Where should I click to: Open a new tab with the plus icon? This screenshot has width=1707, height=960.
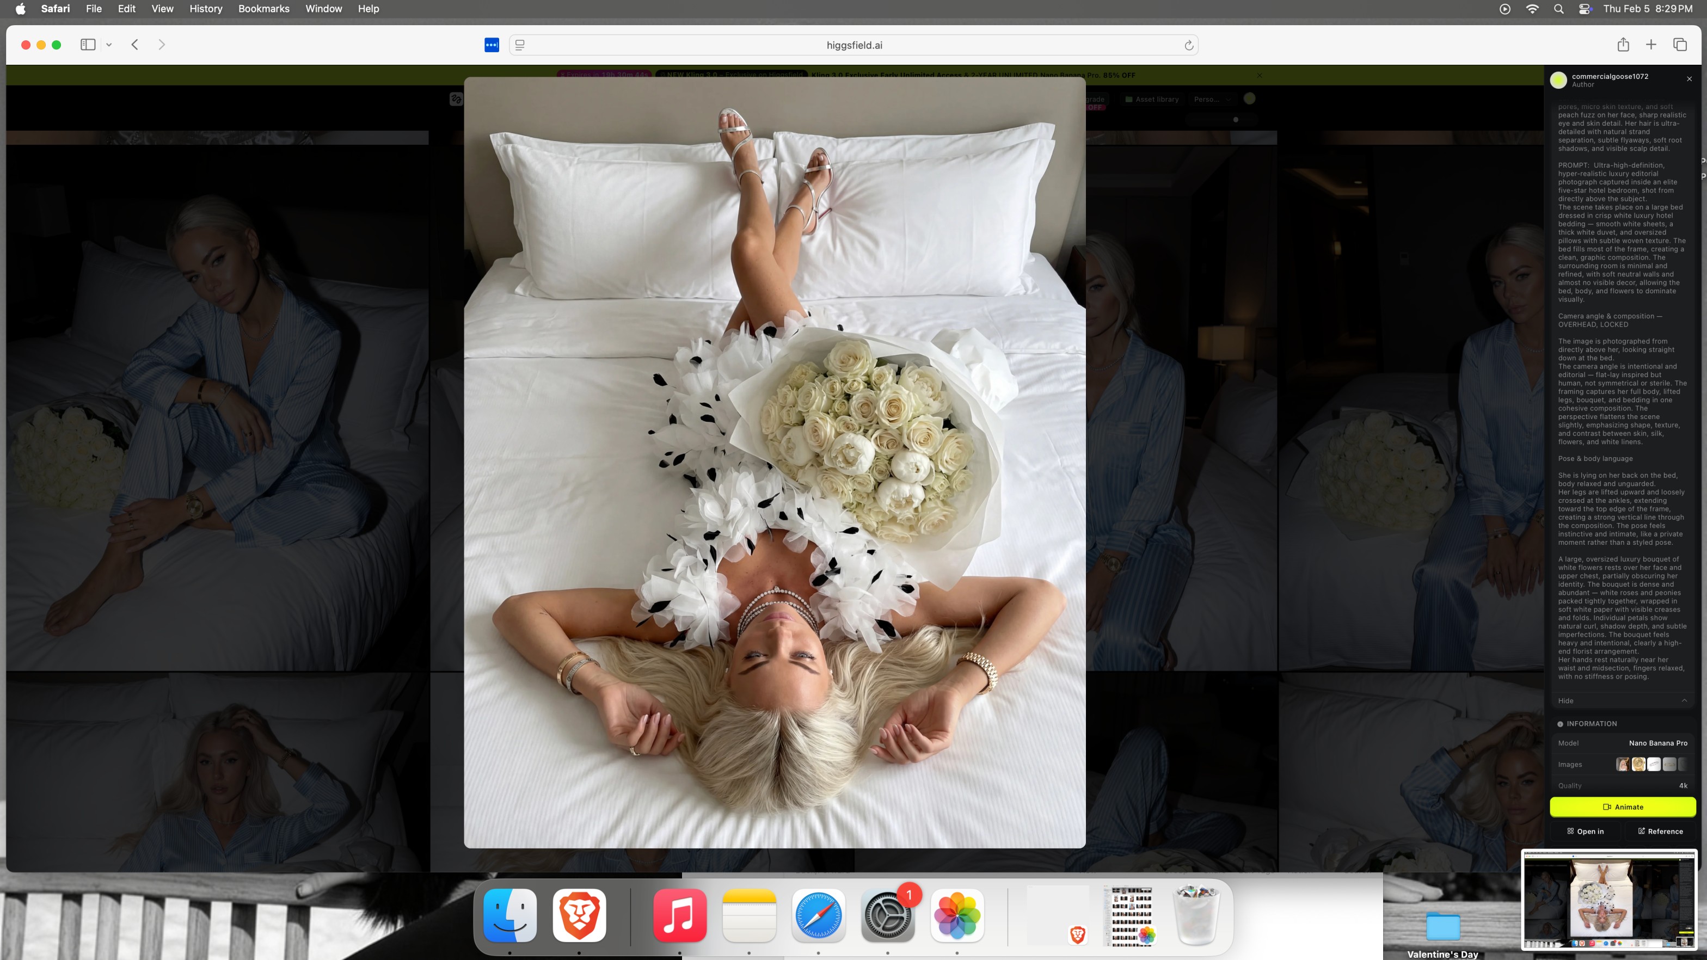tap(1651, 45)
